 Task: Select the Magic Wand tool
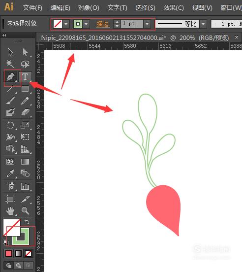(x=10, y=64)
